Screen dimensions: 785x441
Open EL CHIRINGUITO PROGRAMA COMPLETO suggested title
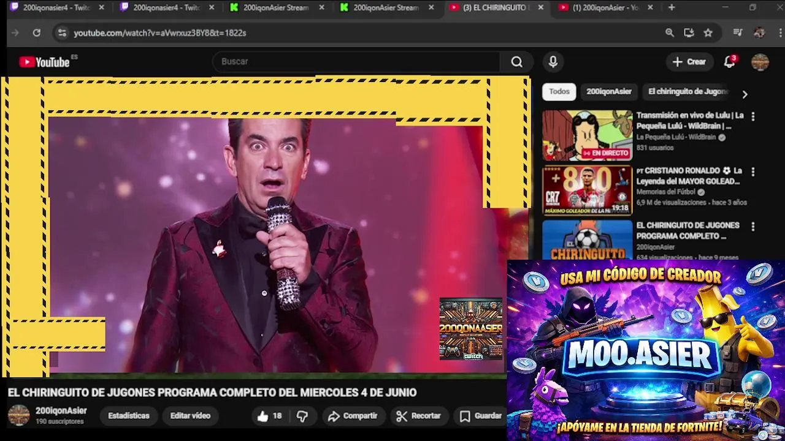[x=688, y=231]
